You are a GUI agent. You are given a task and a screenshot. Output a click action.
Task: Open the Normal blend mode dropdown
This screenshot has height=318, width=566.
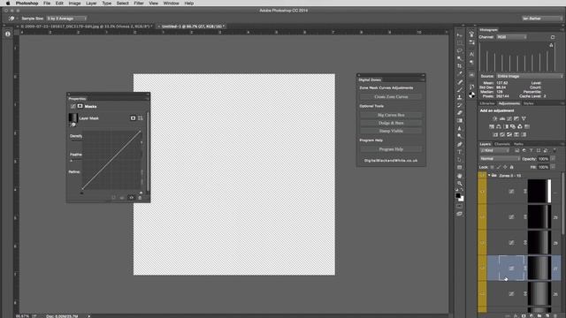[x=500, y=159]
